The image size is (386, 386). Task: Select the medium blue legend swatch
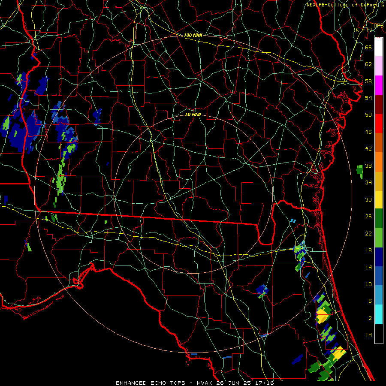pos(379,276)
